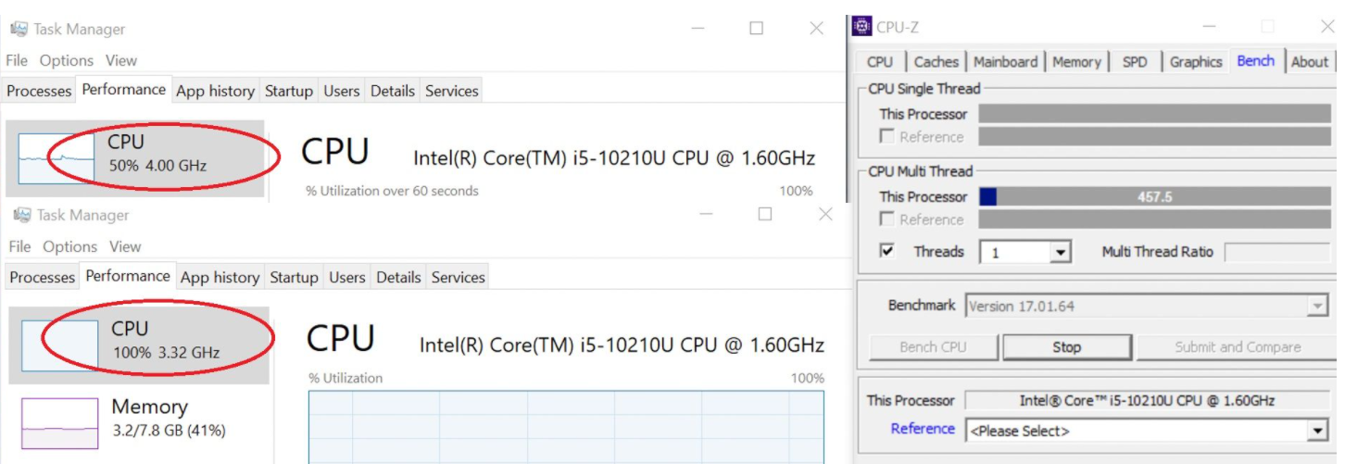
Task: Open the Threads count dropdown
Action: [x=1061, y=252]
